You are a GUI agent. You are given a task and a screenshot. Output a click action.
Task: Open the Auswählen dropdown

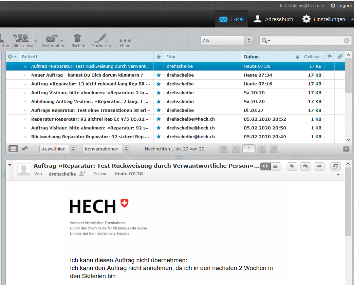pyautogui.click(x=58, y=149)
